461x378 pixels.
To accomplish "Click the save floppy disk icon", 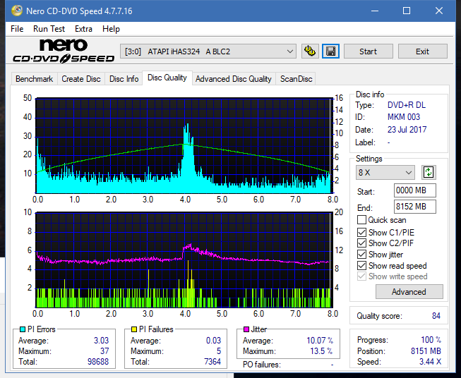I will click(x=331, y=51).
